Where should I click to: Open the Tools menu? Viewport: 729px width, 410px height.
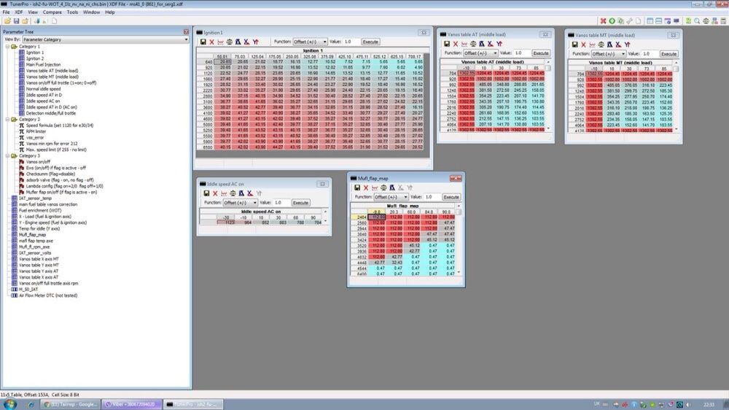pos(72,12)
